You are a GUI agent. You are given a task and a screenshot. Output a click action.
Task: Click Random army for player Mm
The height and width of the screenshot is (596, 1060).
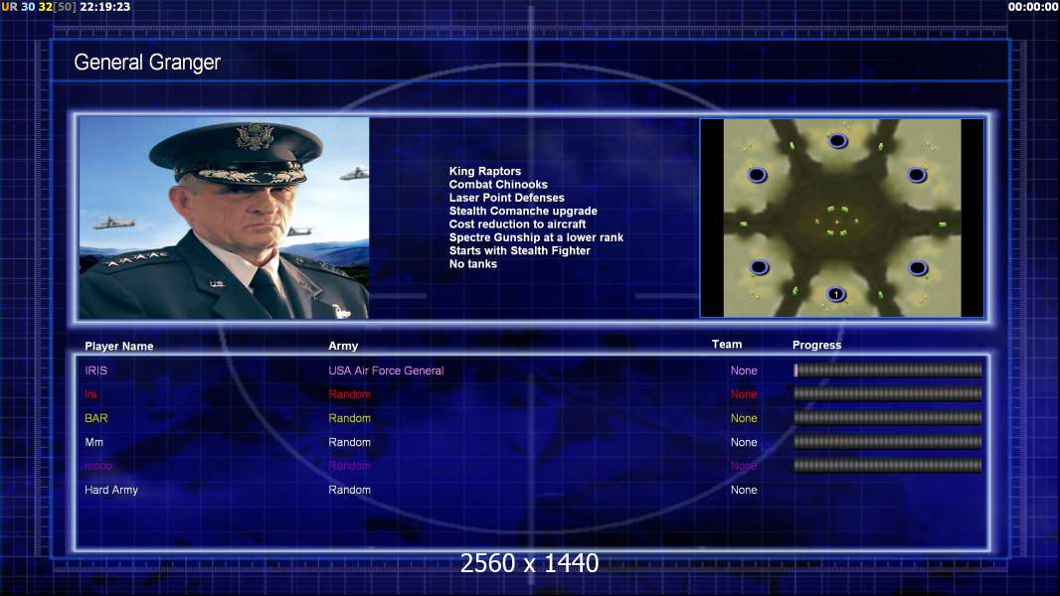[x=349, y=442]
